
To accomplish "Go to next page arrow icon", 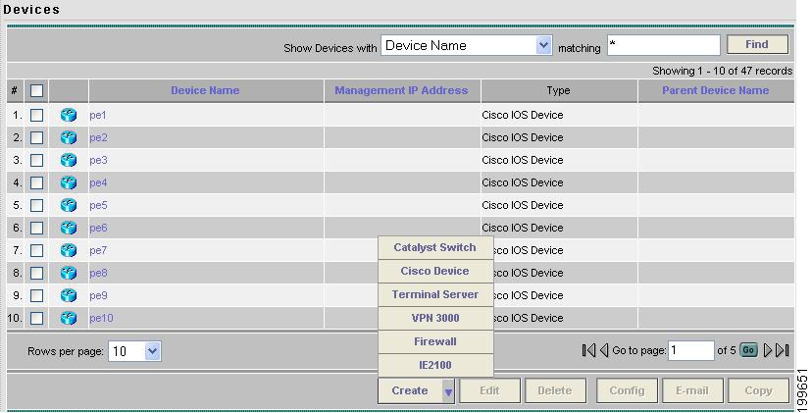I will (x=768, y=350).
